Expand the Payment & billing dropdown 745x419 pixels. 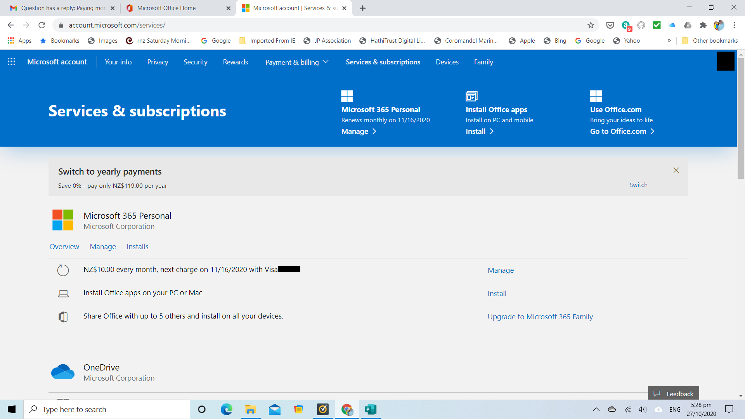[x=296, y=62]
